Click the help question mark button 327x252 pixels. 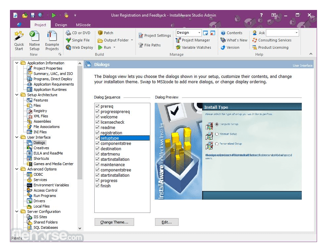tap(261, 15)
